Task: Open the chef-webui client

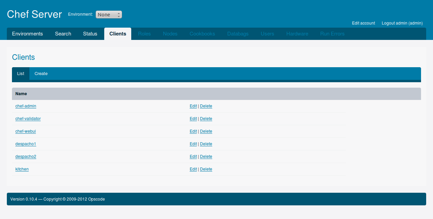Action: [x=26, y=131]
